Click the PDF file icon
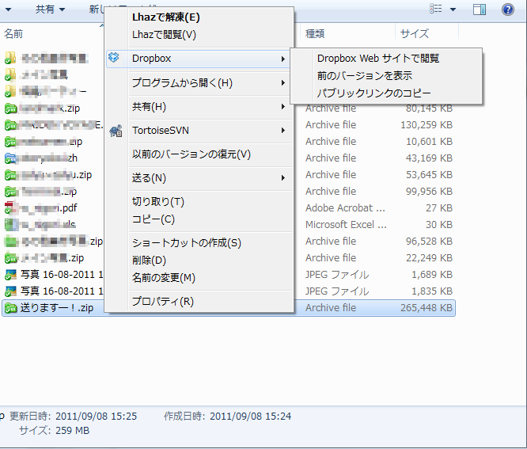Screen dimensions: 527x449 click(x=10, y=207)
